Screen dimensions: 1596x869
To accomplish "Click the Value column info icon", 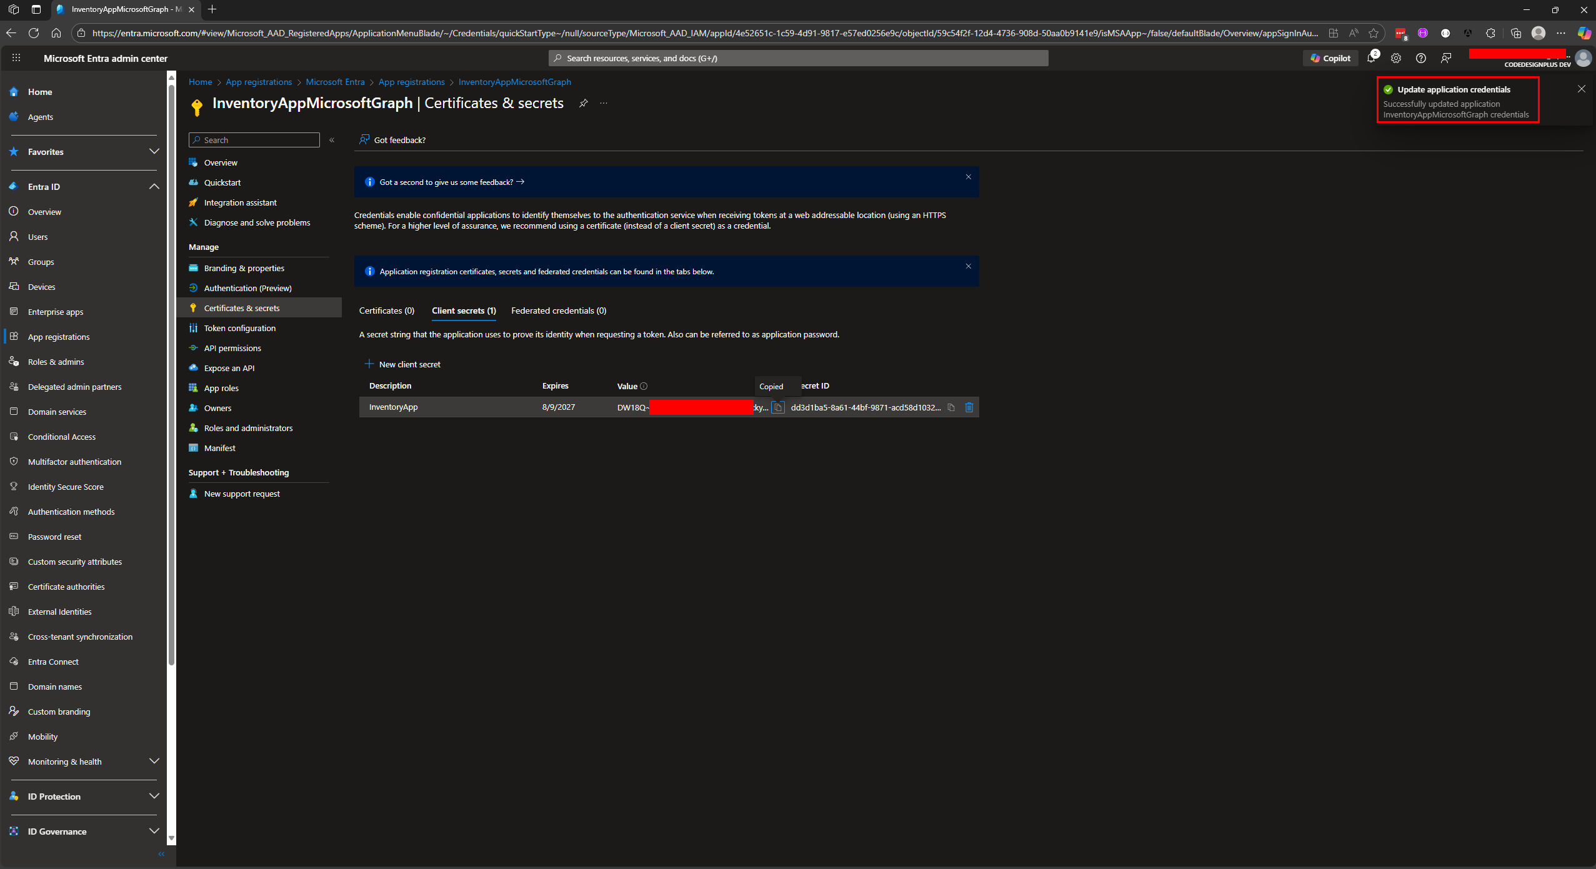I will [x=644, y=386].
